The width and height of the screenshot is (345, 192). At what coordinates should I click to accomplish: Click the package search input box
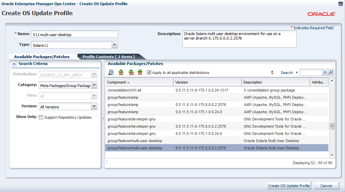tap(311, 72)
